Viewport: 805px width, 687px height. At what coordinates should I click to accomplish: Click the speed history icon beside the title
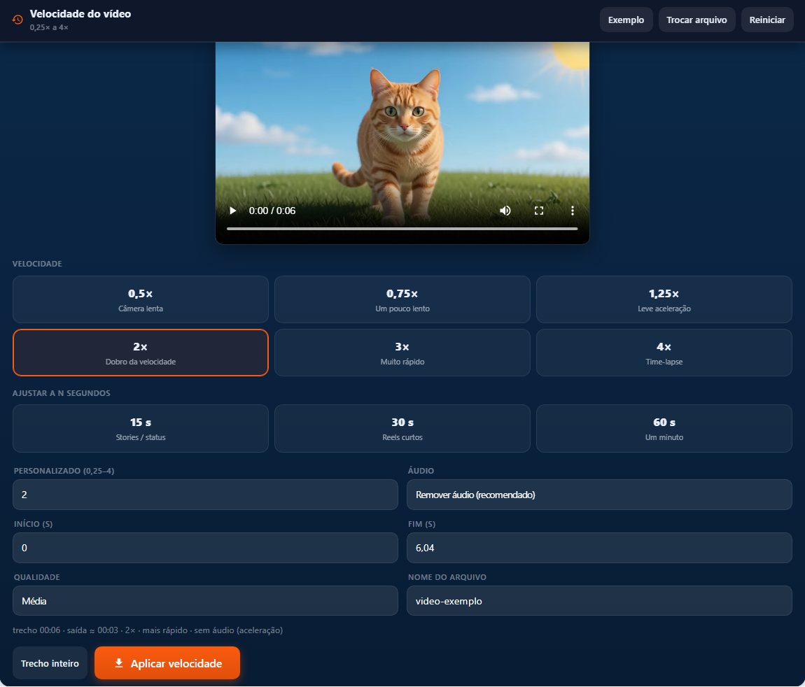click(17, 20)
